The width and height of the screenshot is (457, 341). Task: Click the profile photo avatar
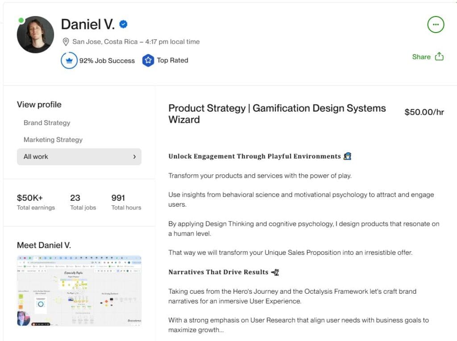[35, 35]
